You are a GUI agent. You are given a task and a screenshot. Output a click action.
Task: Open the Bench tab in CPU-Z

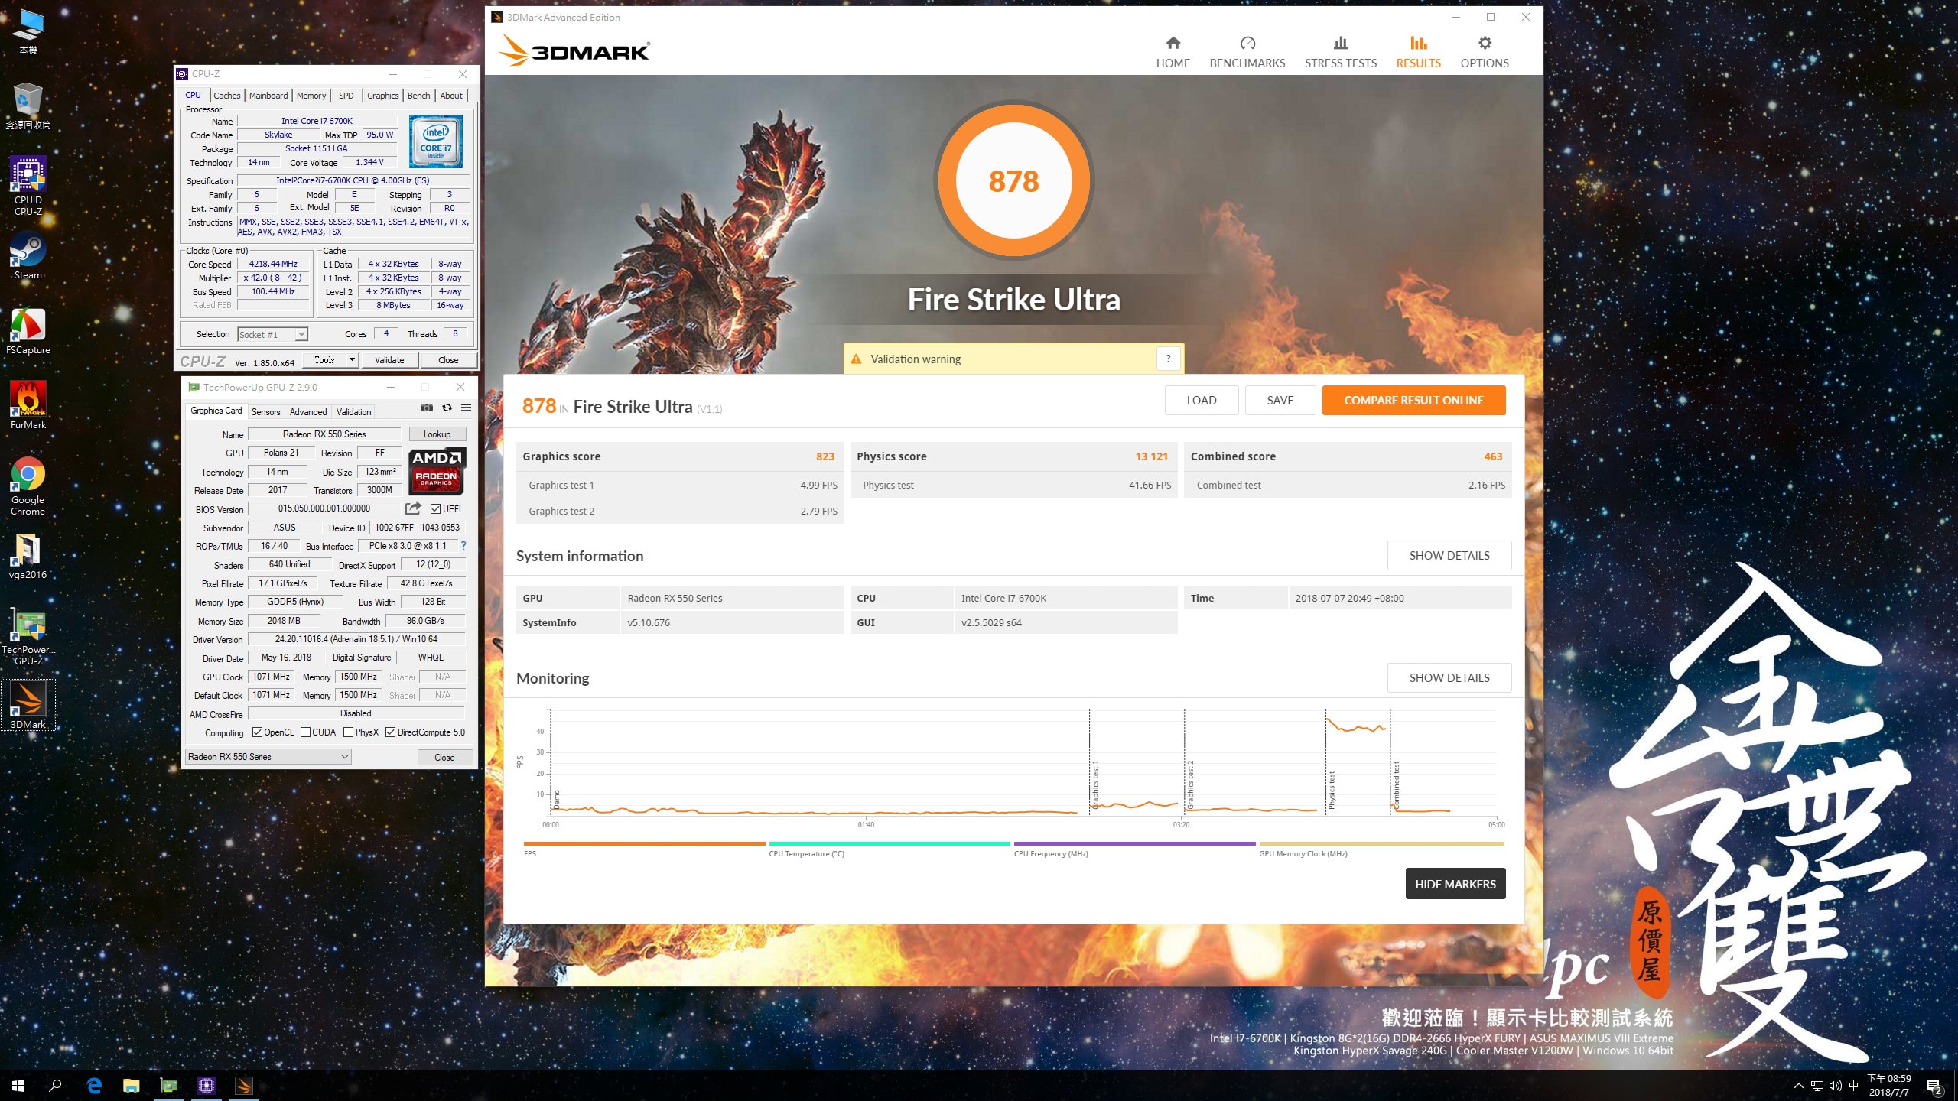pos(418,95)
